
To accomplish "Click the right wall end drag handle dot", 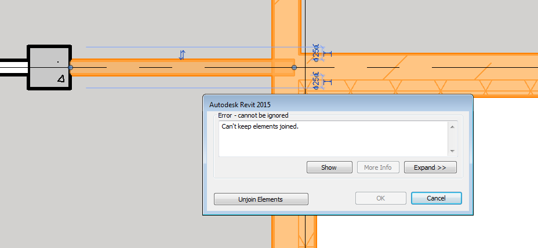I will [294, 68].
